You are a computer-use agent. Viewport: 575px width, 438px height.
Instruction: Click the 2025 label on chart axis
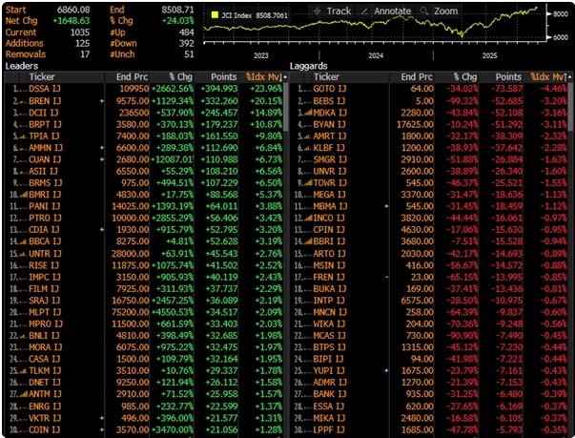pyautogui.click(x=489, y=55)
